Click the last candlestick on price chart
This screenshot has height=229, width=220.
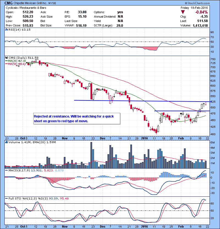point(206,103)
